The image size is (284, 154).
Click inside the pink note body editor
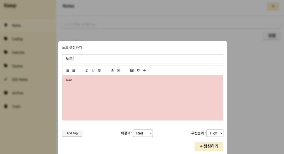(x=142, y=98)
